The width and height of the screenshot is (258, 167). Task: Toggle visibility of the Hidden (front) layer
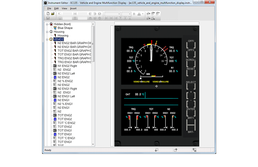[x=51, y=24]
